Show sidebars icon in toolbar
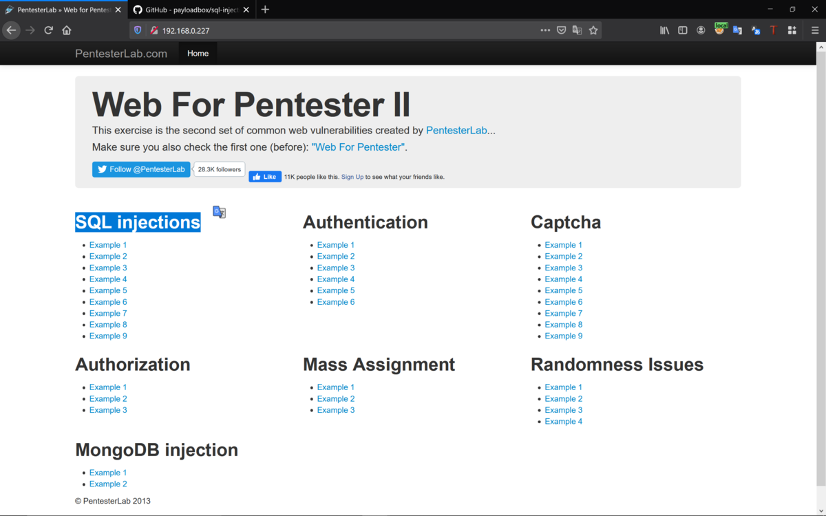The height and width of the screenshot is (516, 826). 683,30
